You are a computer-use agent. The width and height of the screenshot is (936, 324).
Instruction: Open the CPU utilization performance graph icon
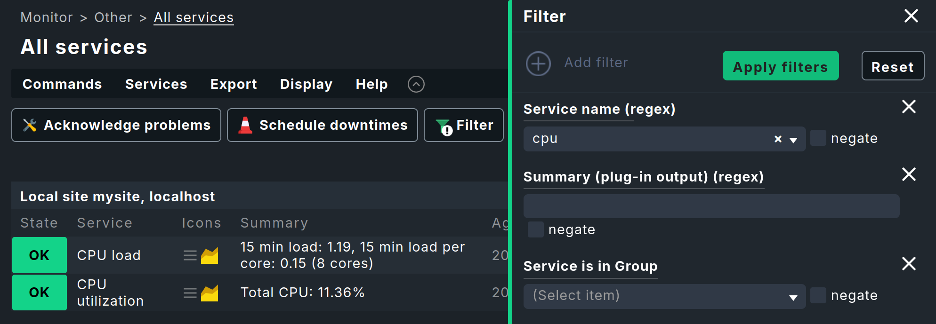(210, 293)
